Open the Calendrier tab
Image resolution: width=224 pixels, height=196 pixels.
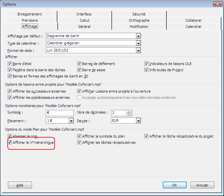click(193, 27)
